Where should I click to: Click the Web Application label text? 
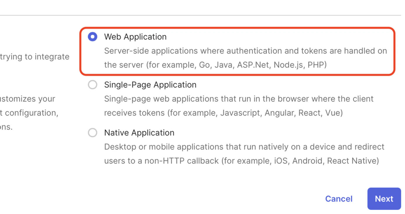click(135, 37)
